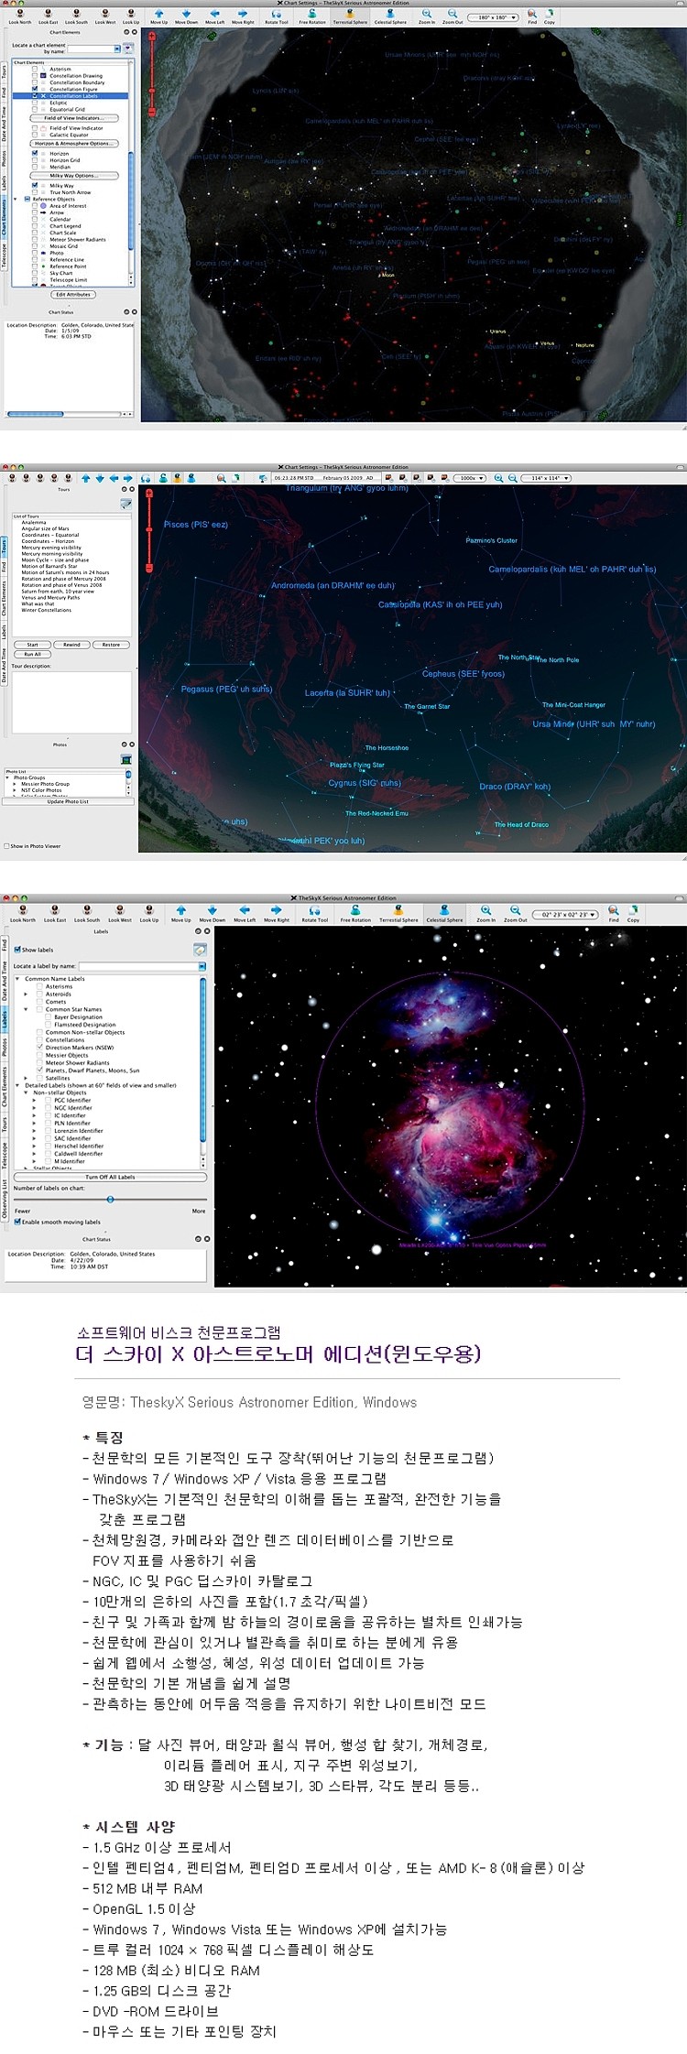Image resolution: width=687 pixels, height=2054 pixels.
Task: Select Rotate Tool in the Labels window toolbar
Action: pyautogui.click(x=315, y=914)
